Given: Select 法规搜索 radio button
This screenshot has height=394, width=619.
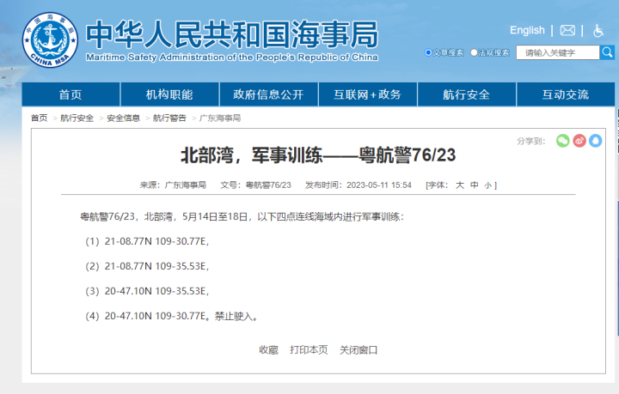Looking at the screenshot, I should point(474,52).
